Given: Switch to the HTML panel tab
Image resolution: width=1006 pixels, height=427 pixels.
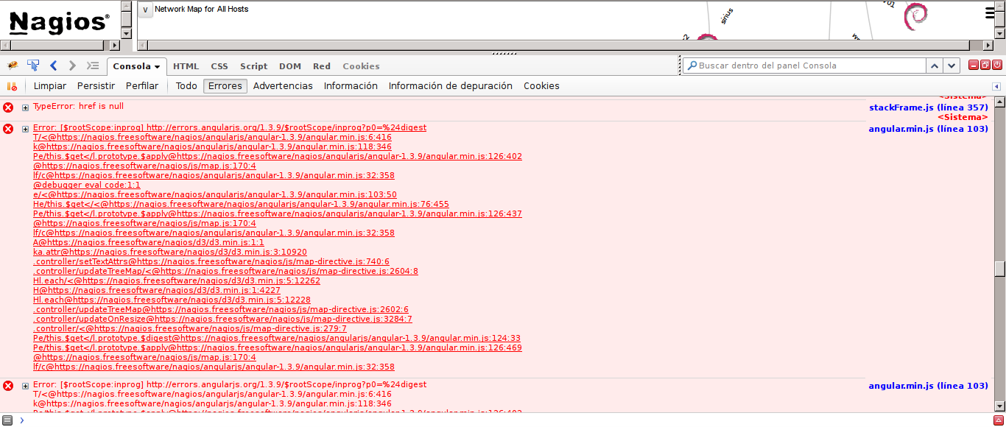Looking at the screenshot, I should point(186,66).
